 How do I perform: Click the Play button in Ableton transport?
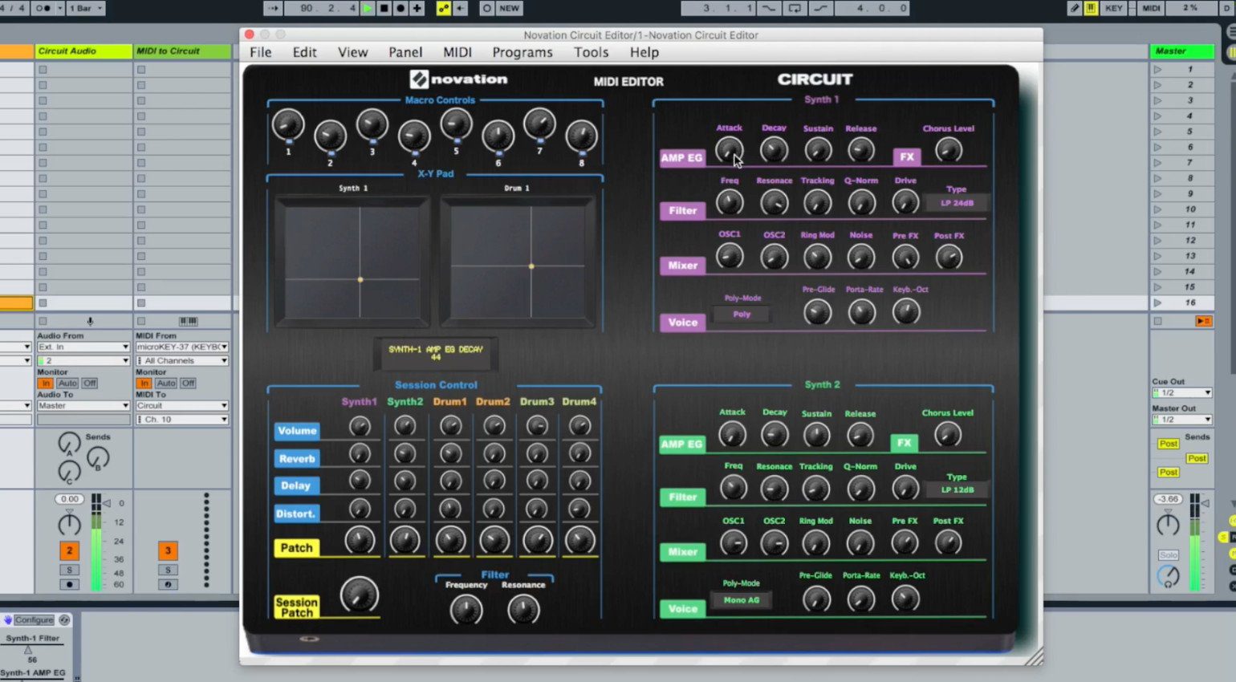pos(368,8)
